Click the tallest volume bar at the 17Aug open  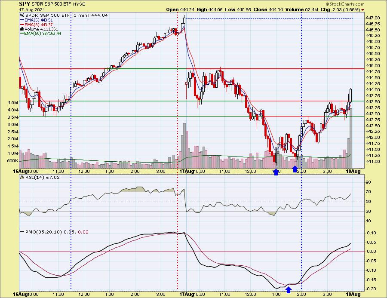[x=184, y=146]
